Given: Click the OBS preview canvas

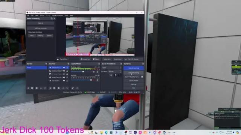Looking at the screenshot, I should [100, 37].
